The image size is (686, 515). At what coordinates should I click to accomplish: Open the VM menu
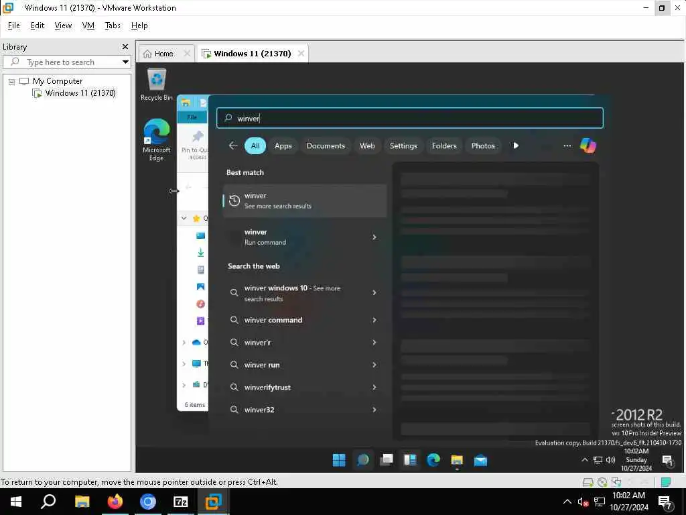pyautogui.click(x=88, y=25)
